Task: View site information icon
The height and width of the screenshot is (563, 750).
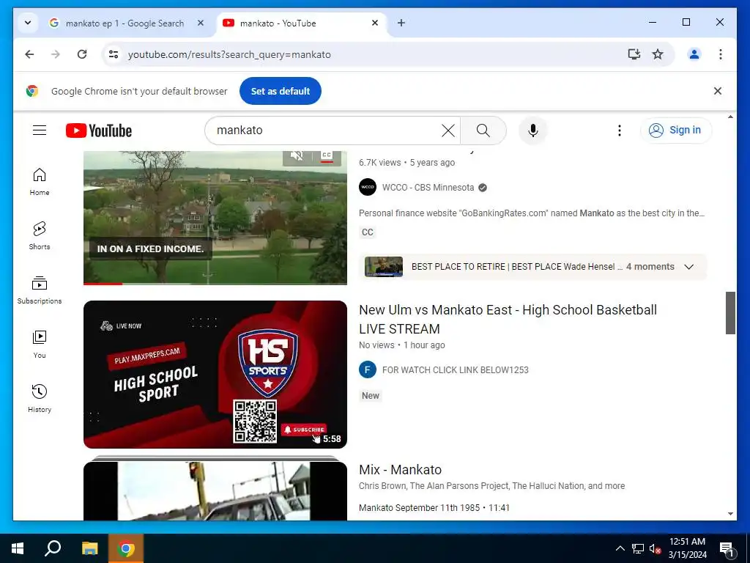Action: coord(114,54)
